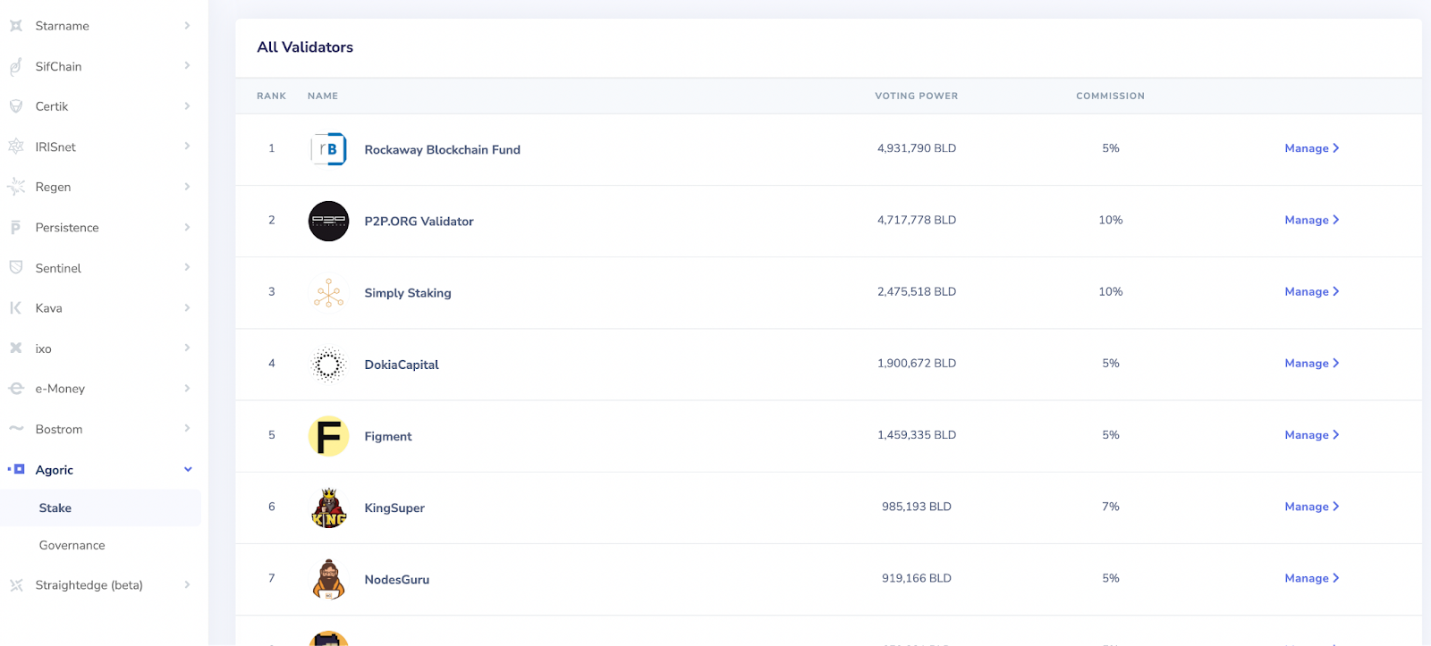The width and height of the screenshot is (1431, 646).
Task: Manage the NodesGuru validator
Action: click(1312, 578)
